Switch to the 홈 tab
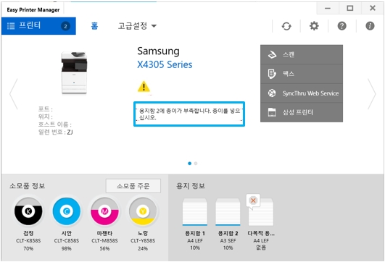The width and height of the screenshot is (385, 262). pos(94,26)
